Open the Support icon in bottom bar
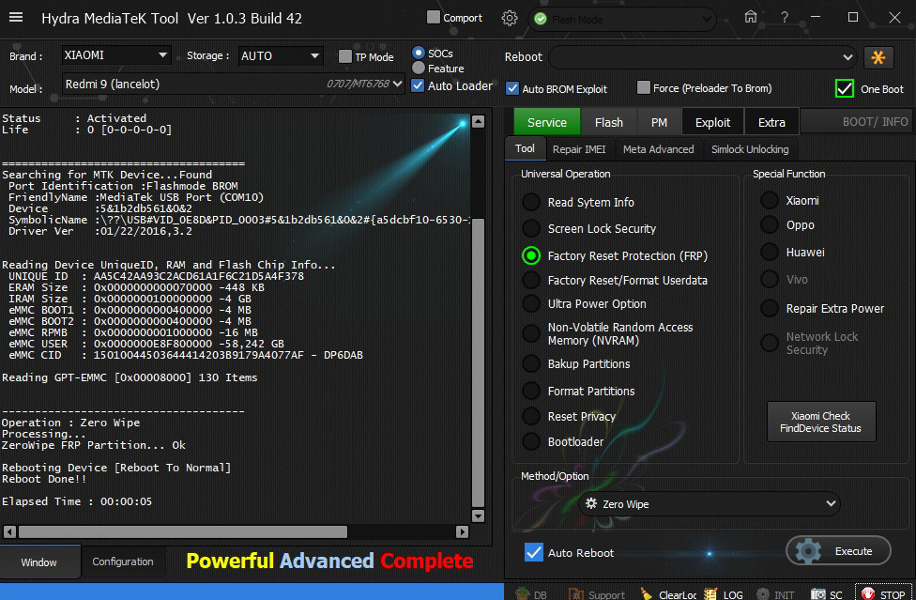 tap(576, 593)
